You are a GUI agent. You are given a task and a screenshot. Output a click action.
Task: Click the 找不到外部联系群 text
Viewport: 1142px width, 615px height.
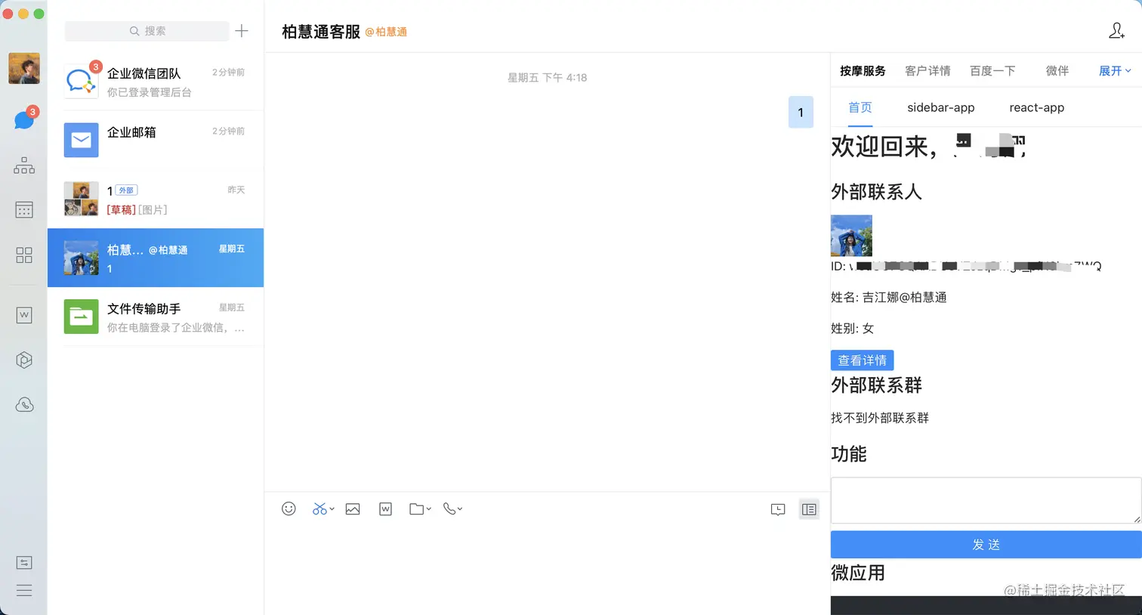click(x=880, y=418)
